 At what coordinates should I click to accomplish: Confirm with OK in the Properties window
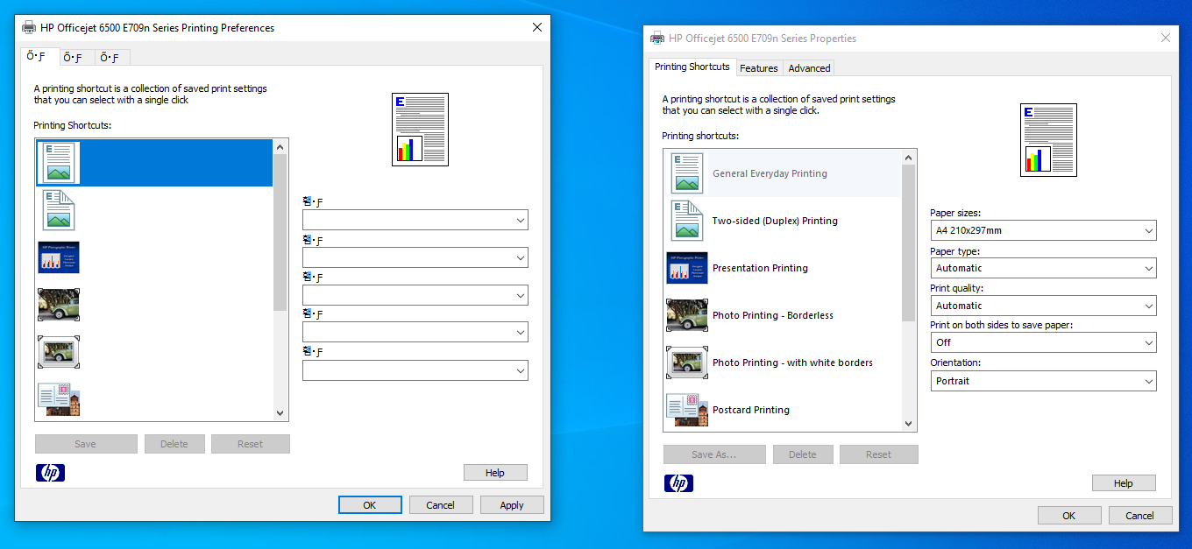(1069, 516)
